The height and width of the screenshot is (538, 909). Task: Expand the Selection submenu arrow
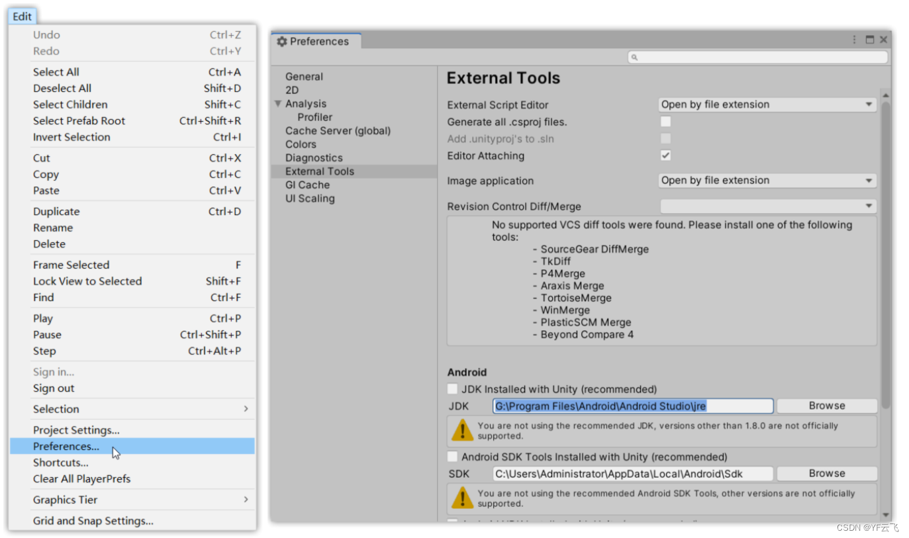click(246, 409)
